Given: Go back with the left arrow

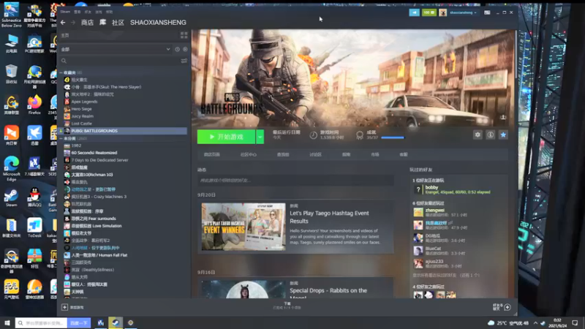Looking at the screenshot, I should coord(63,23).
